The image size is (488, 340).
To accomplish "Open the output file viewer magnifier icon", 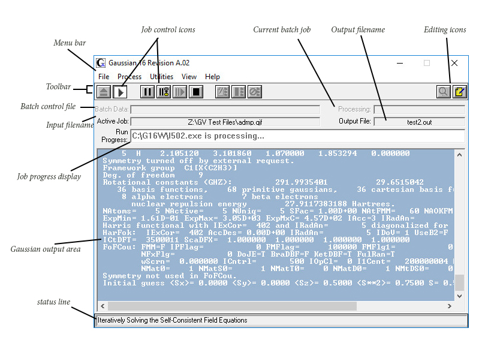I will tap(444, 92).
